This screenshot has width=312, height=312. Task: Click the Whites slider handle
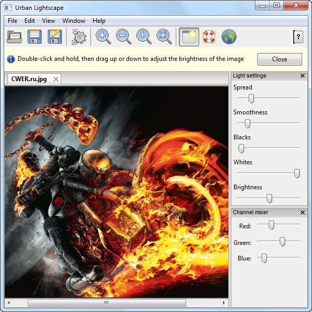coord(297,174)
